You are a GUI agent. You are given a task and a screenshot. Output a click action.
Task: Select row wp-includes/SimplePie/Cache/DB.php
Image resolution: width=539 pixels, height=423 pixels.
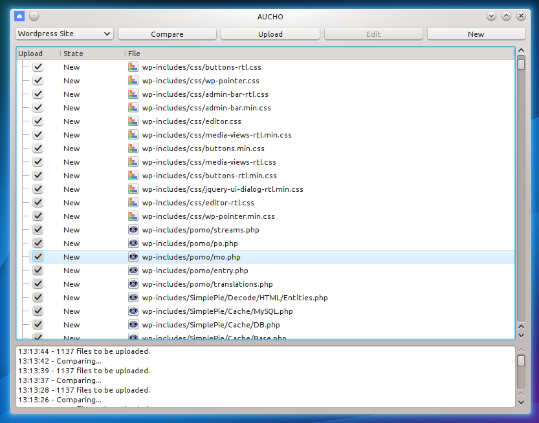point(272,325)
